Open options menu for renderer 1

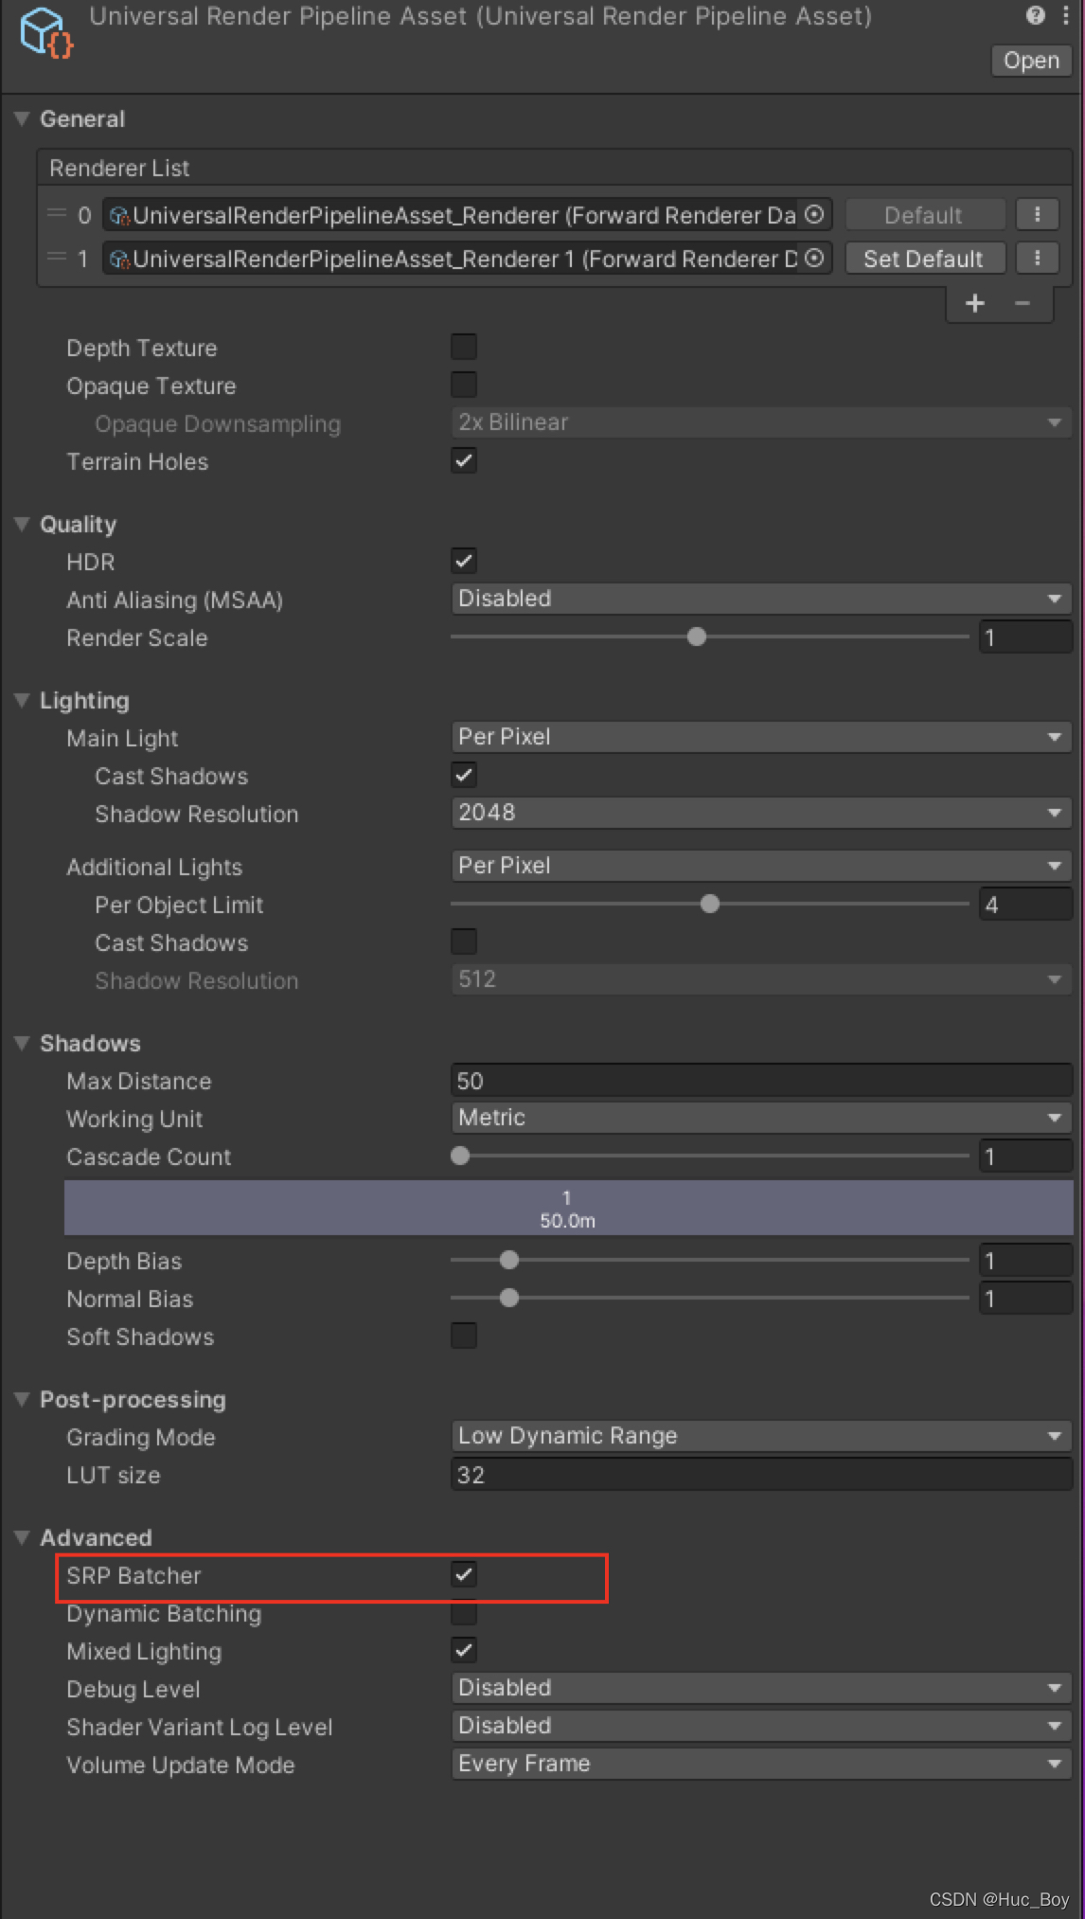(x=1037, y=258)
